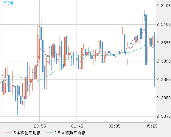Viewport: 171px width, 137px height.
Task: Click the 2.3375 price axis label
Action: 164,116
